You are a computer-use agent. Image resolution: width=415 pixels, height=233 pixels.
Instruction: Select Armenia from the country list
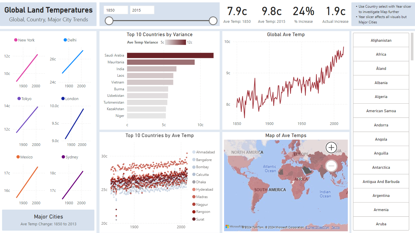pyautogui.click(x=381, y=210)
